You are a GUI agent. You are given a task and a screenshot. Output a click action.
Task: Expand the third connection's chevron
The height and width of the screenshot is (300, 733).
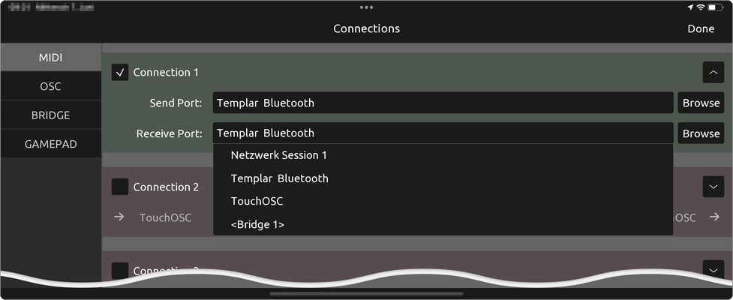click(713, 270)
